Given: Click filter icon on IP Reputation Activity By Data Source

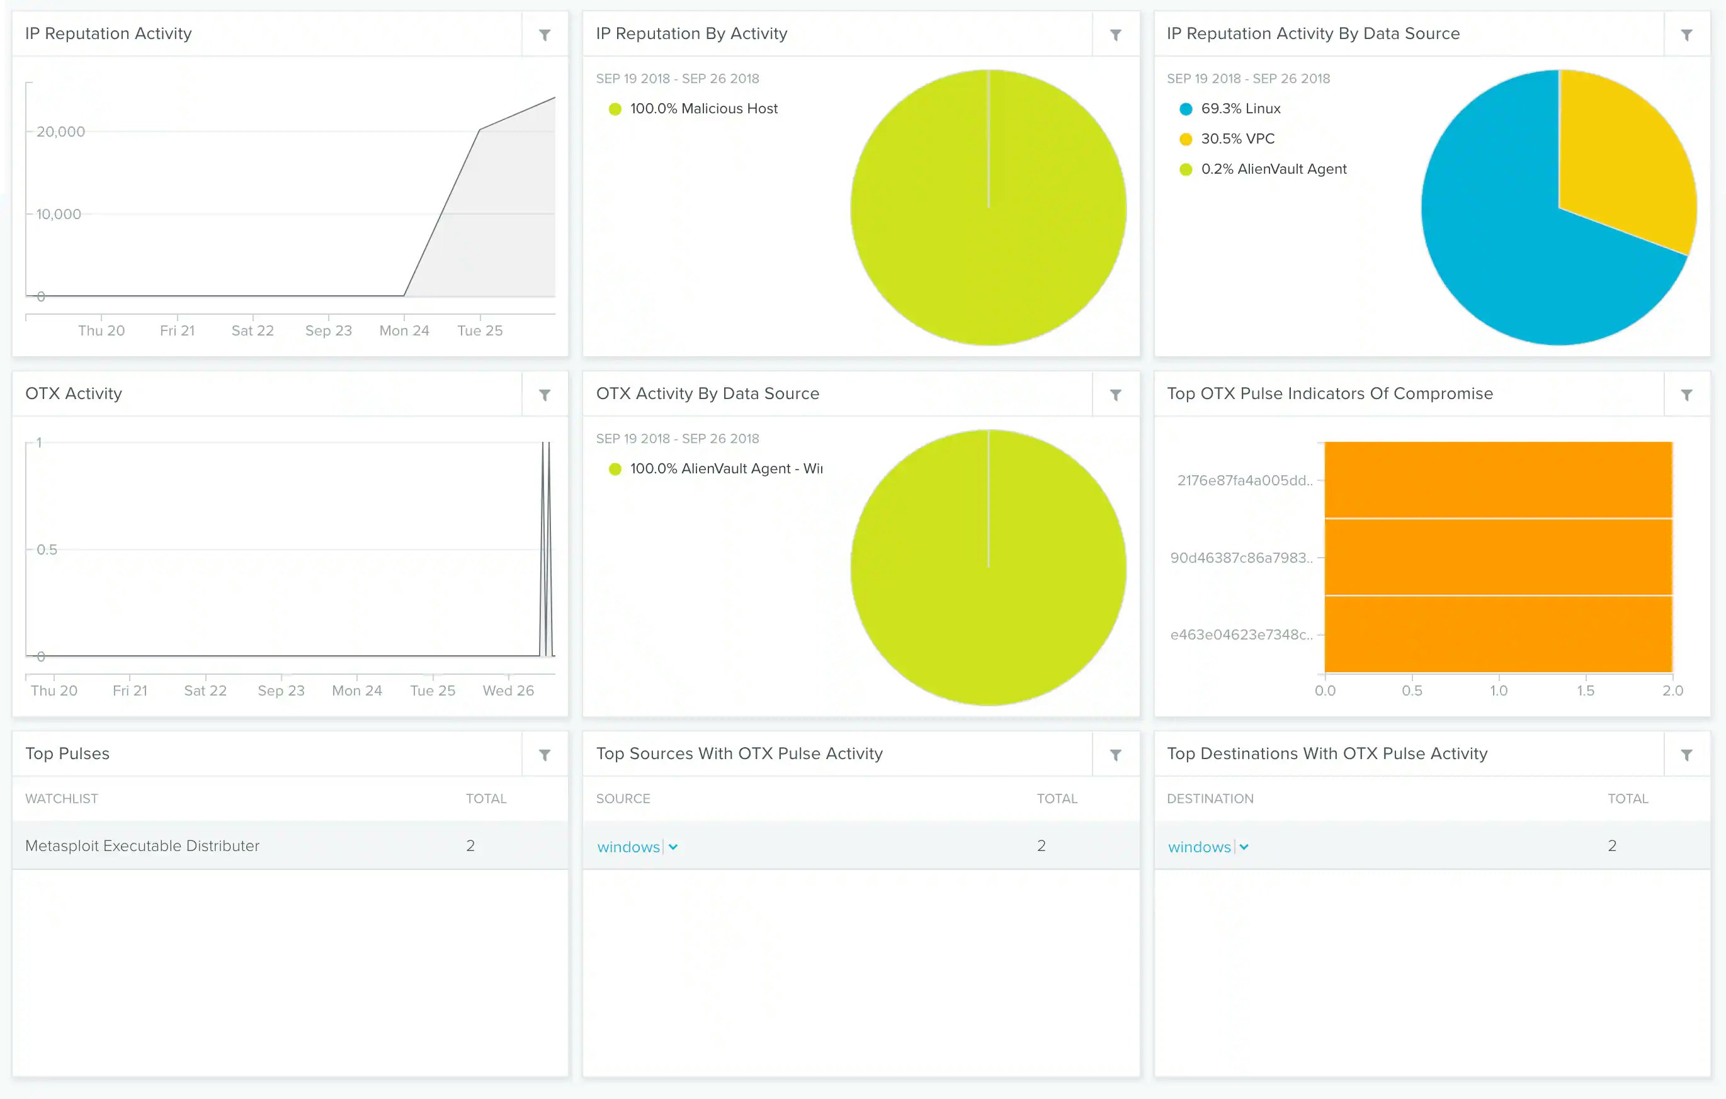Looking at the screenshot, I should tap(1686, 35).
